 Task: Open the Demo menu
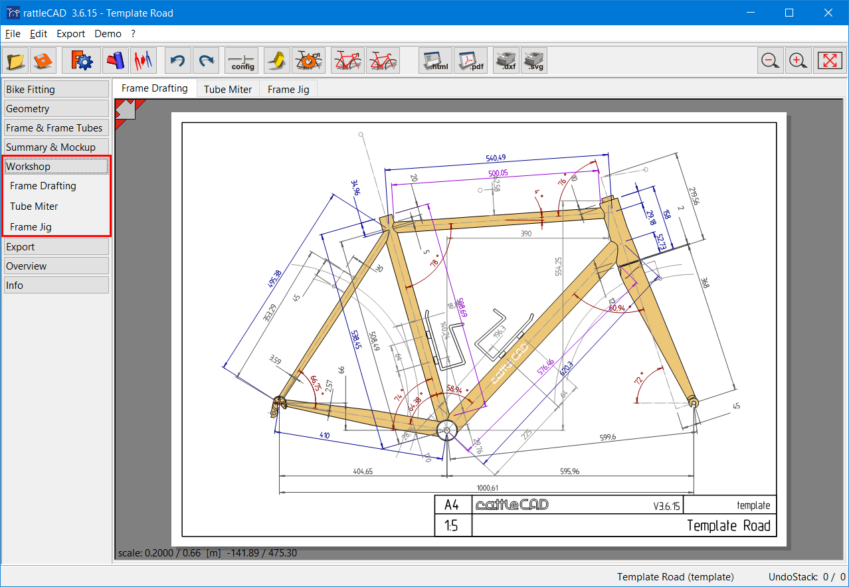coord(108,34)
